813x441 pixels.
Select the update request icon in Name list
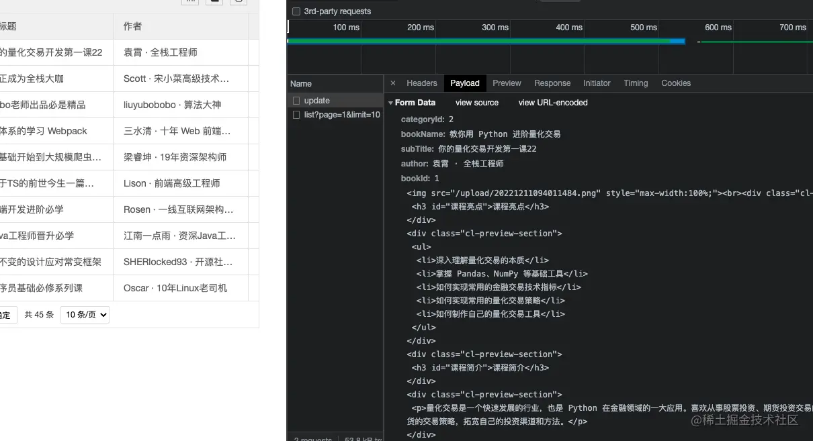pos(296,101)
